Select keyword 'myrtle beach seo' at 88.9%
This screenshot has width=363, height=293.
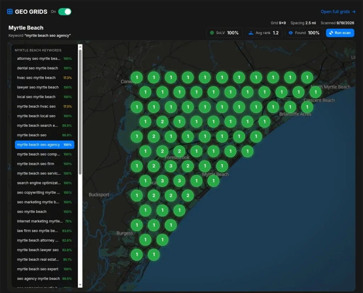[44, 135]
